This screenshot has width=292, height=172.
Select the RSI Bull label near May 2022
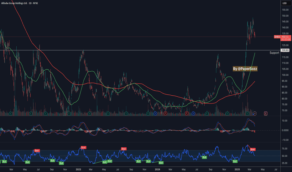point(28,162)
